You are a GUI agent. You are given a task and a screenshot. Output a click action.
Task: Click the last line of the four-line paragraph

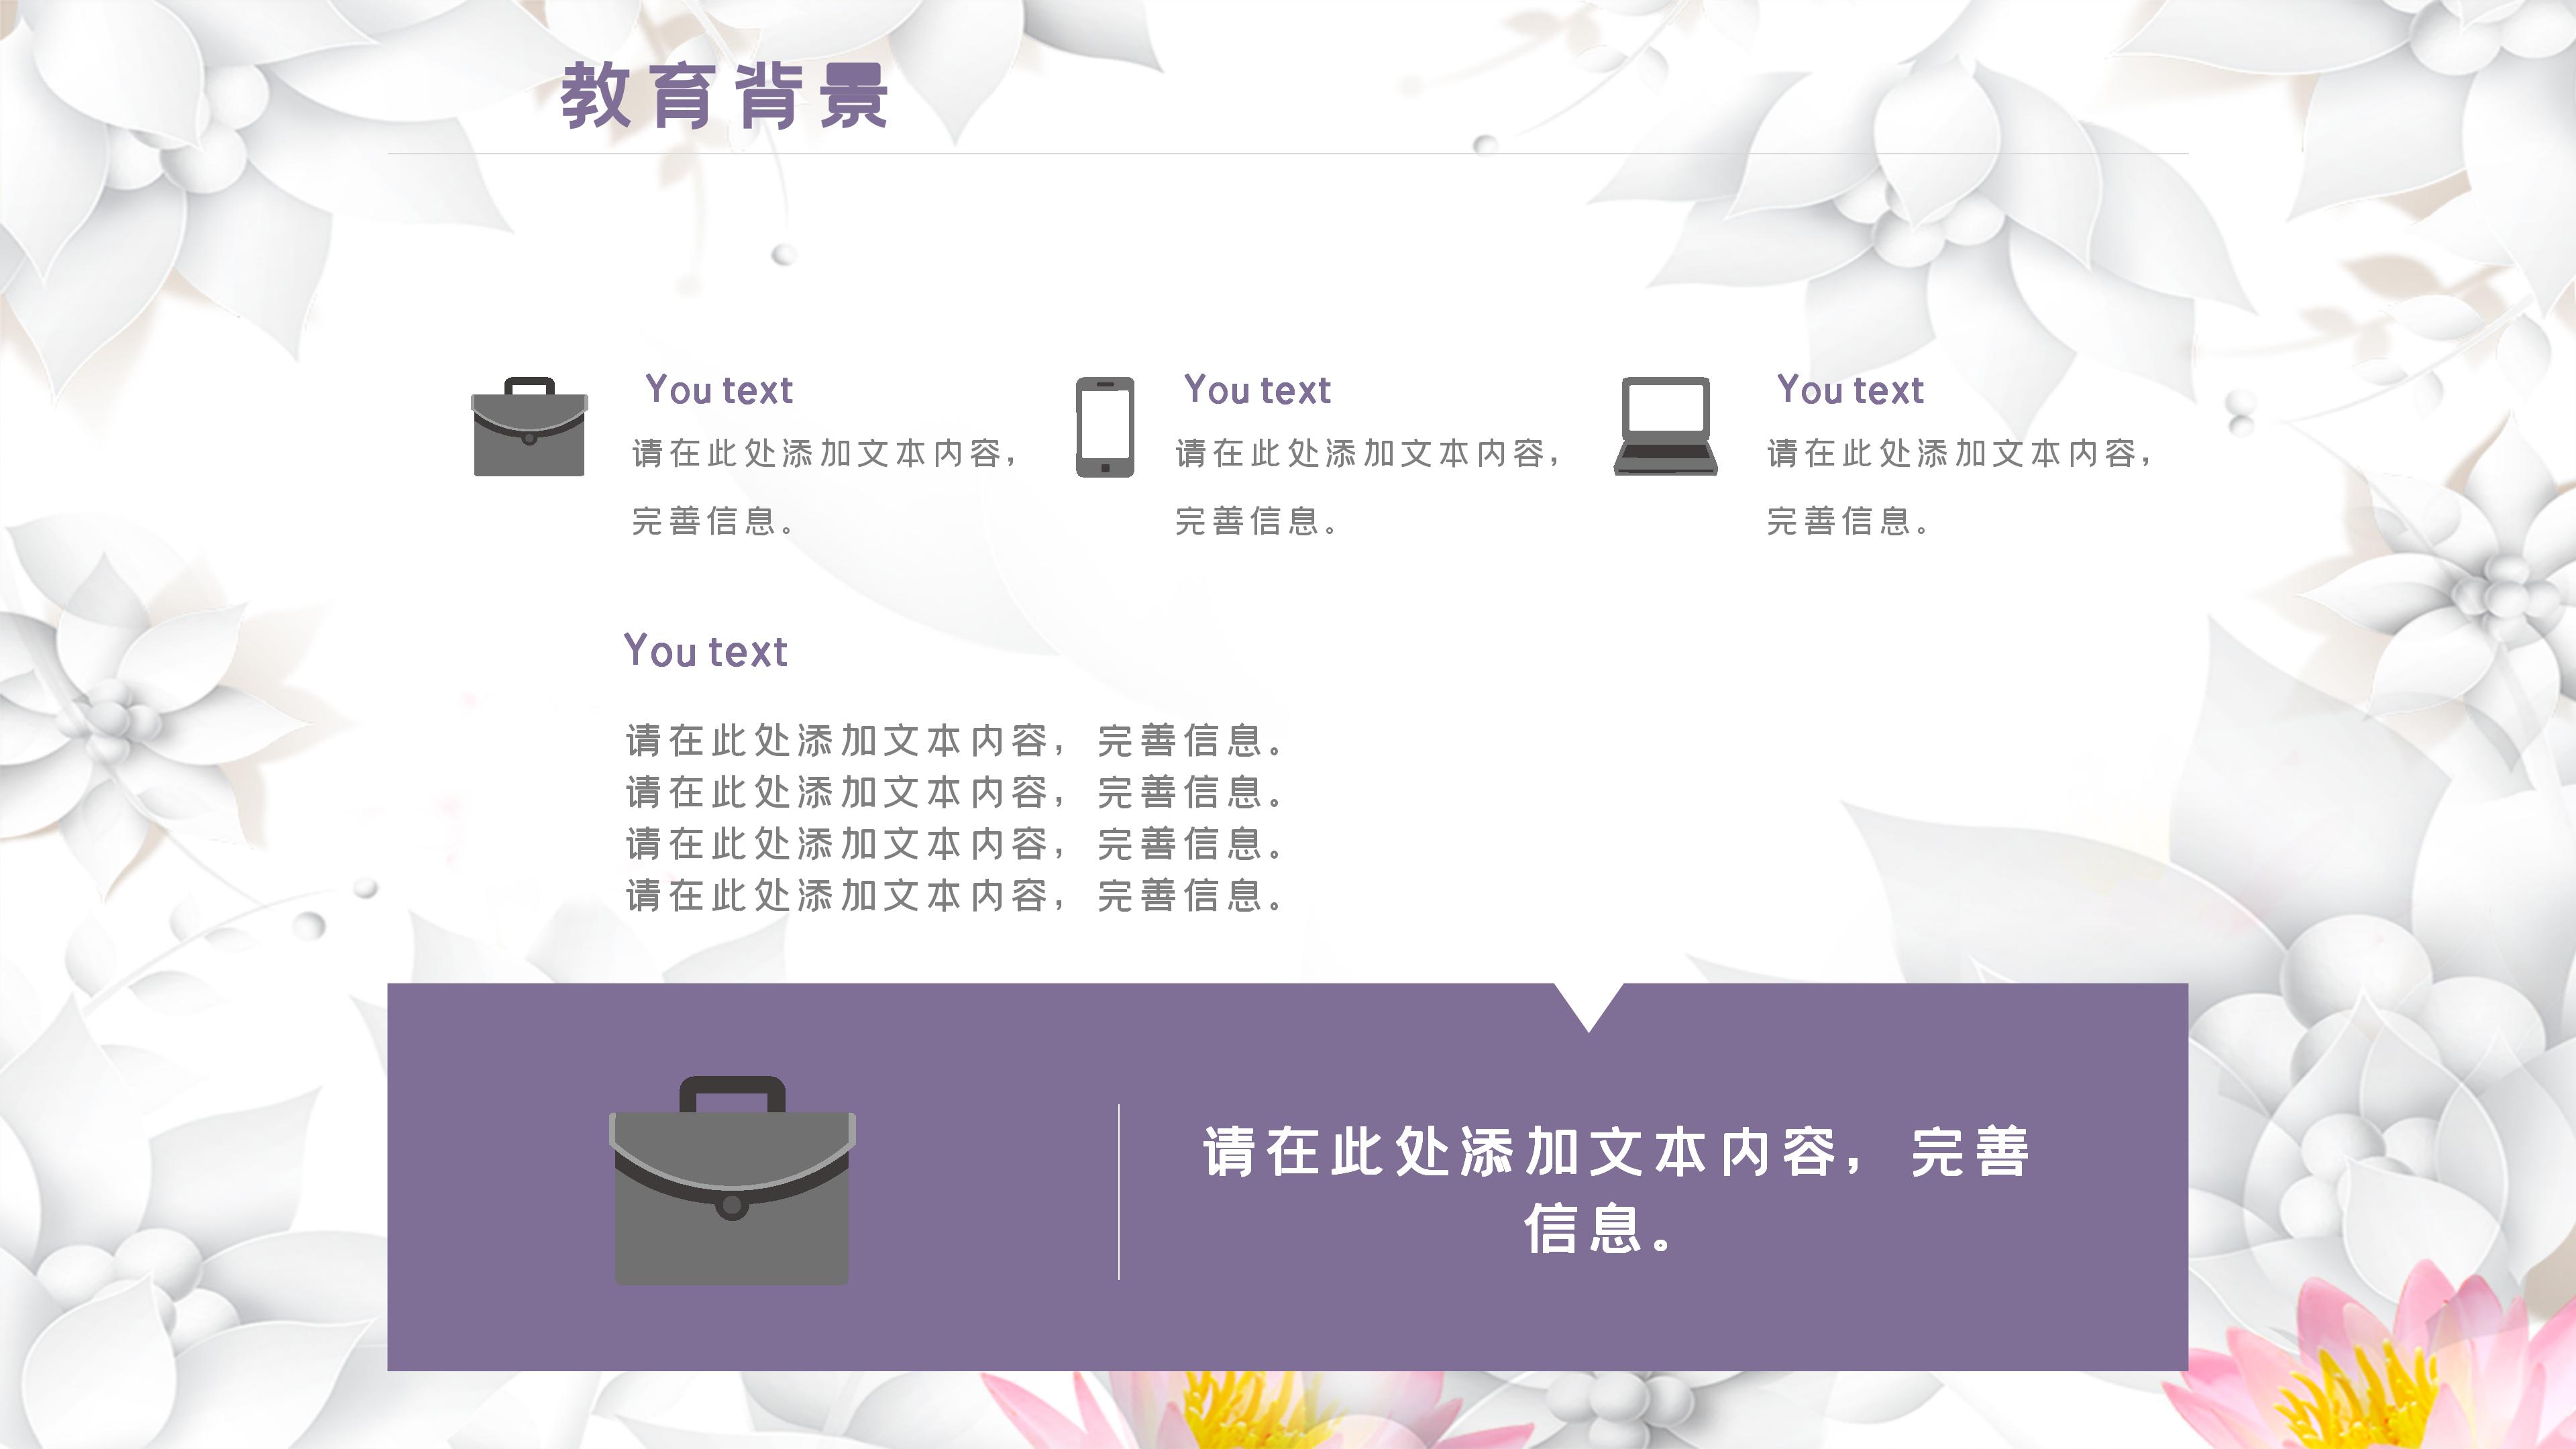[954, 896]
